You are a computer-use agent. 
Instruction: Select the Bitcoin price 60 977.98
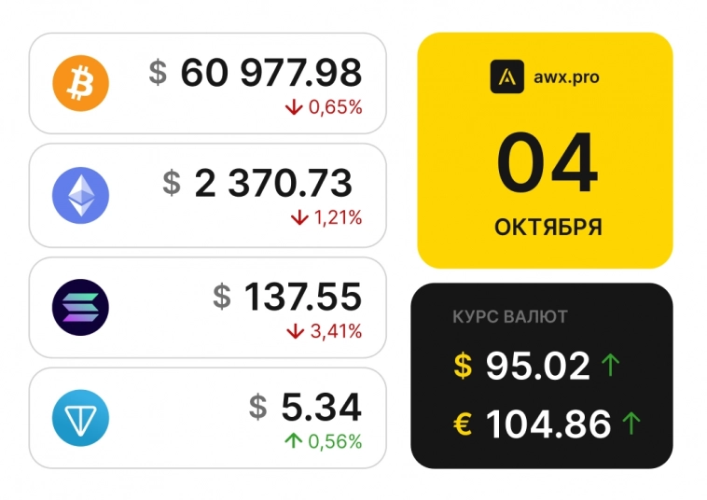tap(270, 73)
